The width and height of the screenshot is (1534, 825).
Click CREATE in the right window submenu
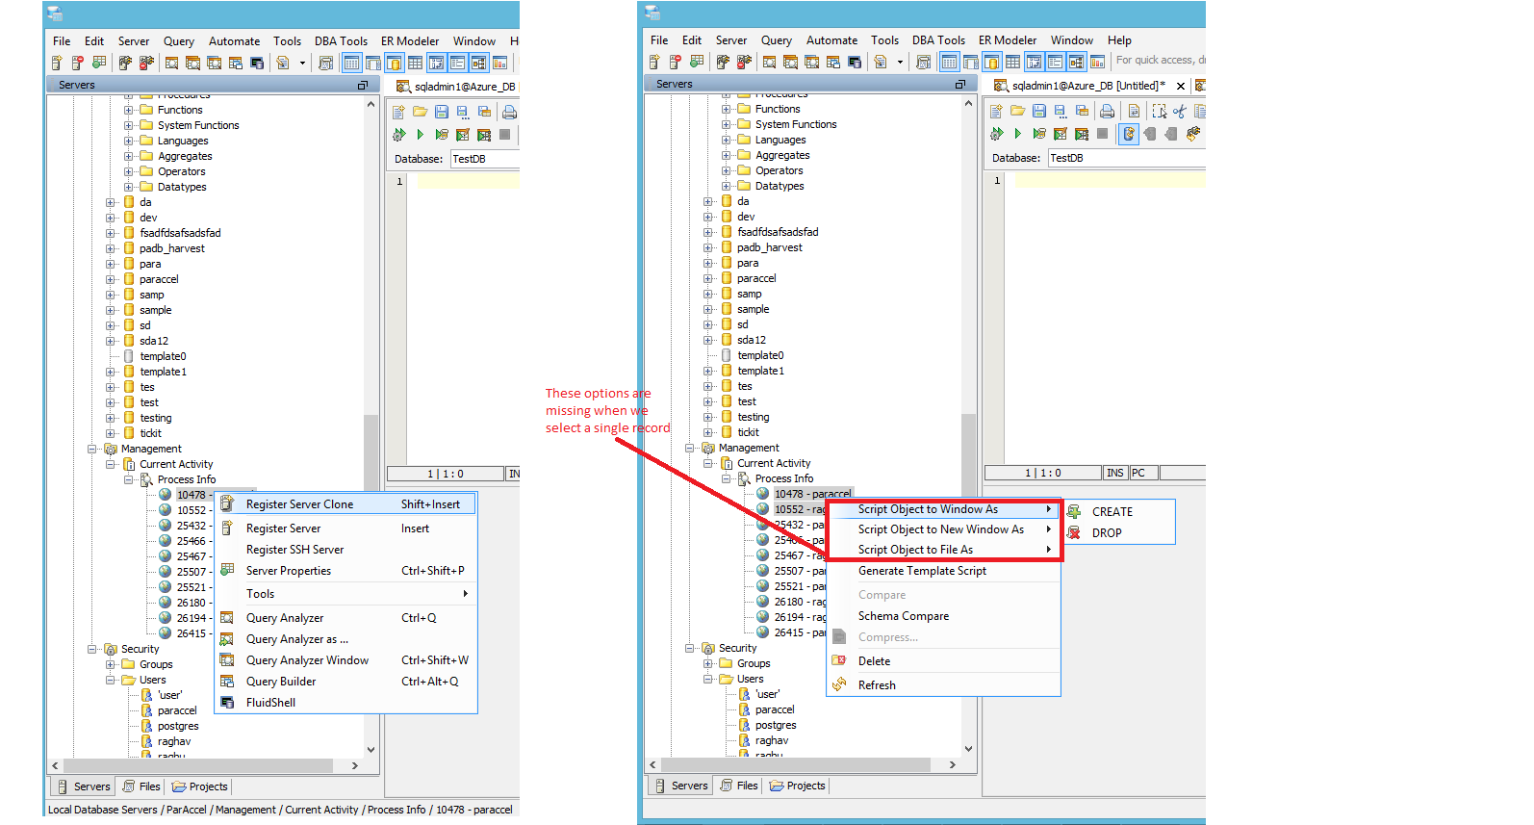(1118, 512)
